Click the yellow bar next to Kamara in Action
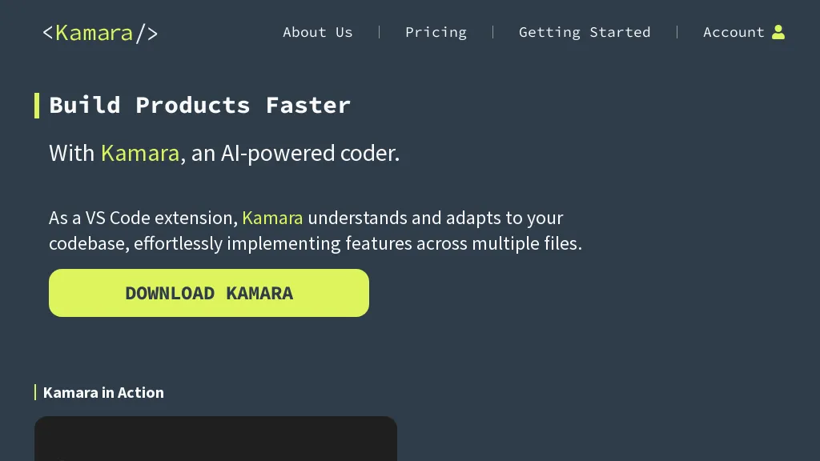820x461 pixels. coord(35,392)
